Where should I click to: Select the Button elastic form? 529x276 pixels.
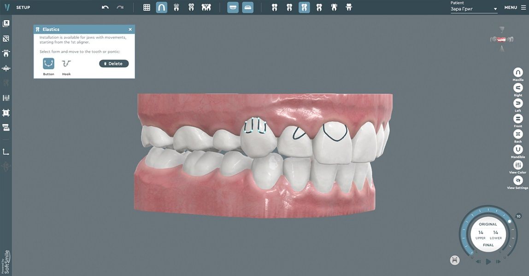(48, 63)
